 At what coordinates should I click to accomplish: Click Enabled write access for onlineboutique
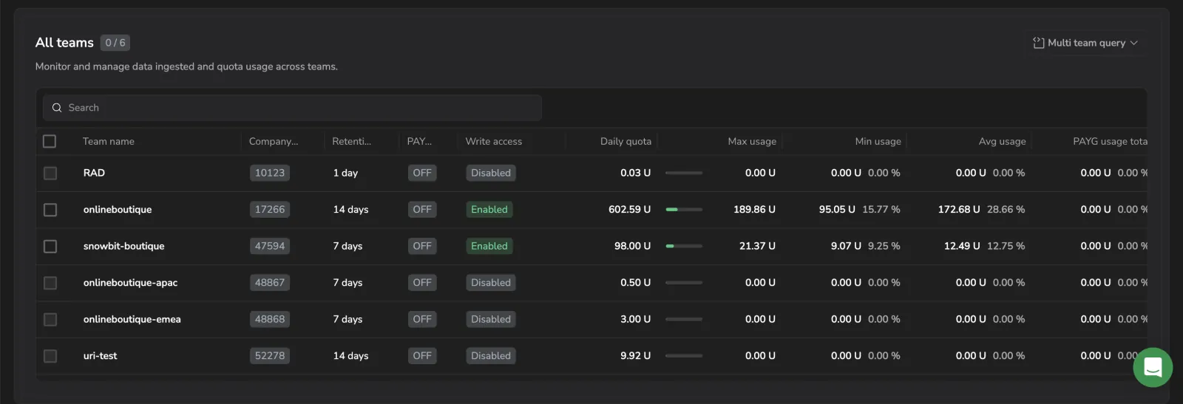pos(489,210)
